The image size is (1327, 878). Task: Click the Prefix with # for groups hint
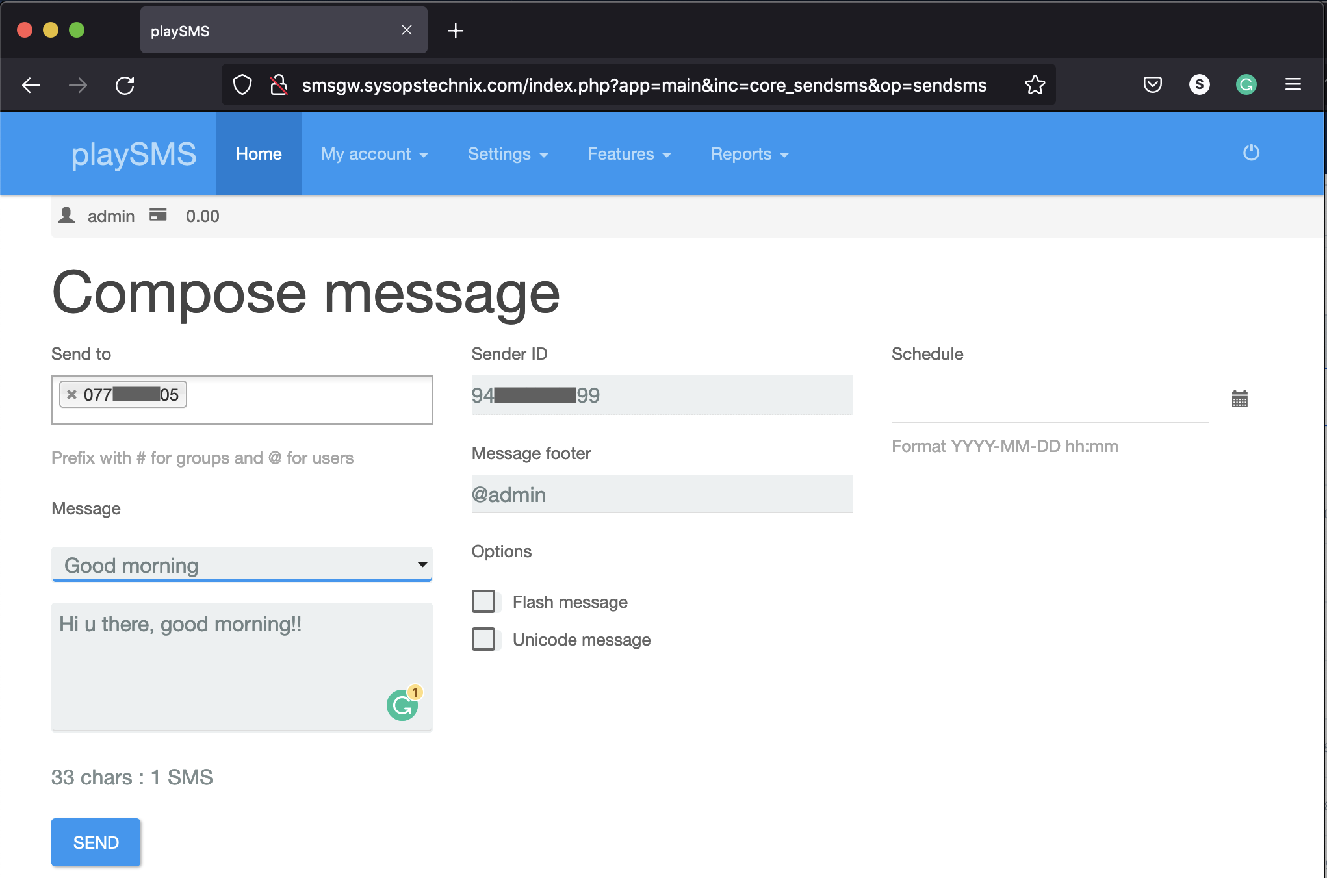(x=203, y=458)
